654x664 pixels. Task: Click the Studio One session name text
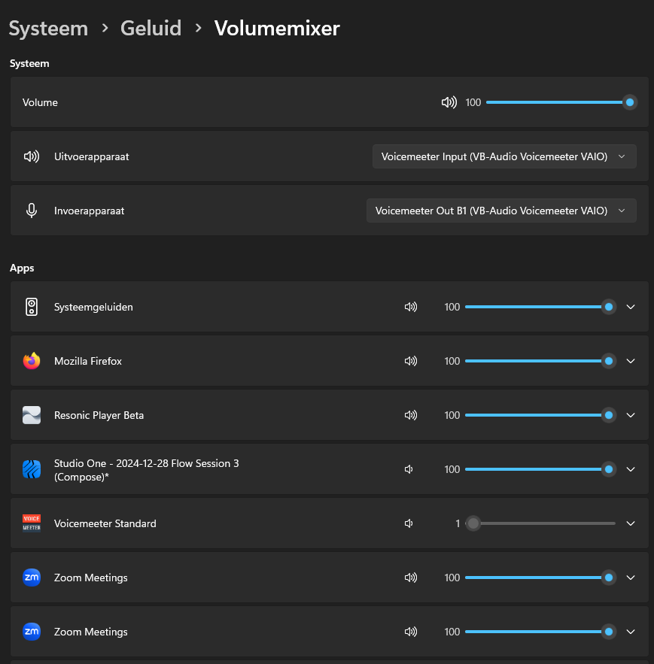click(x=146, y=470)
